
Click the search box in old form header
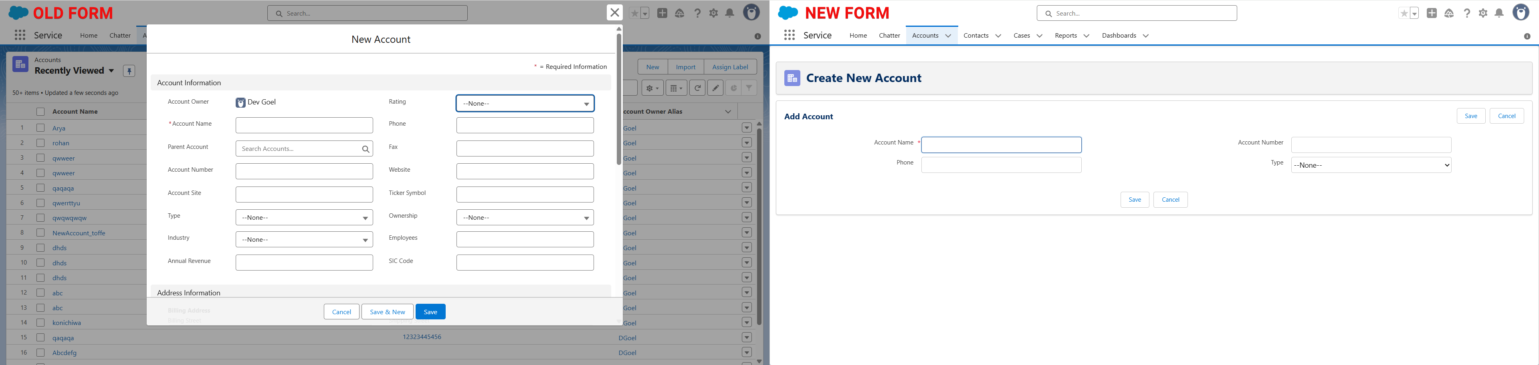pos(368,13)
